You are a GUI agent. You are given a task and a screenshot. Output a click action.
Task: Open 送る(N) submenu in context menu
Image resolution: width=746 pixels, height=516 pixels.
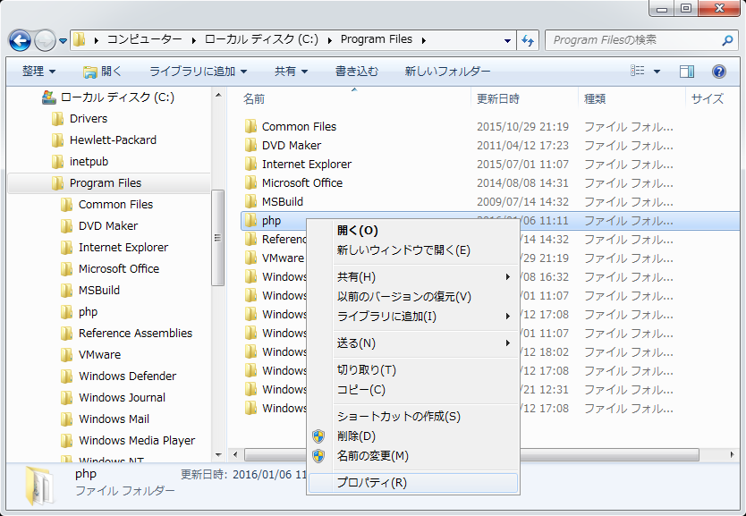coord(356,343)
